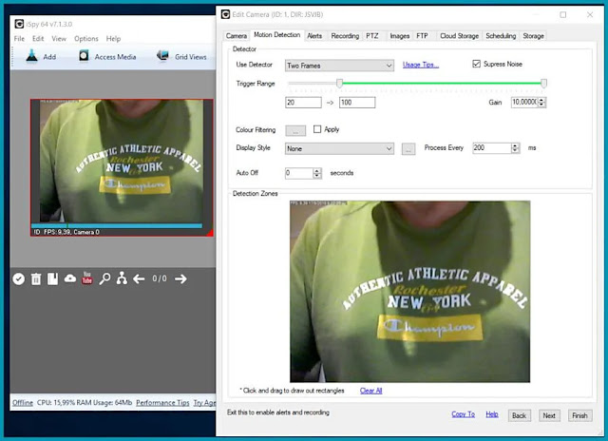Open the Edit menu in iSpy
This screenshot has width=608, height=441.
click(38, 38)
